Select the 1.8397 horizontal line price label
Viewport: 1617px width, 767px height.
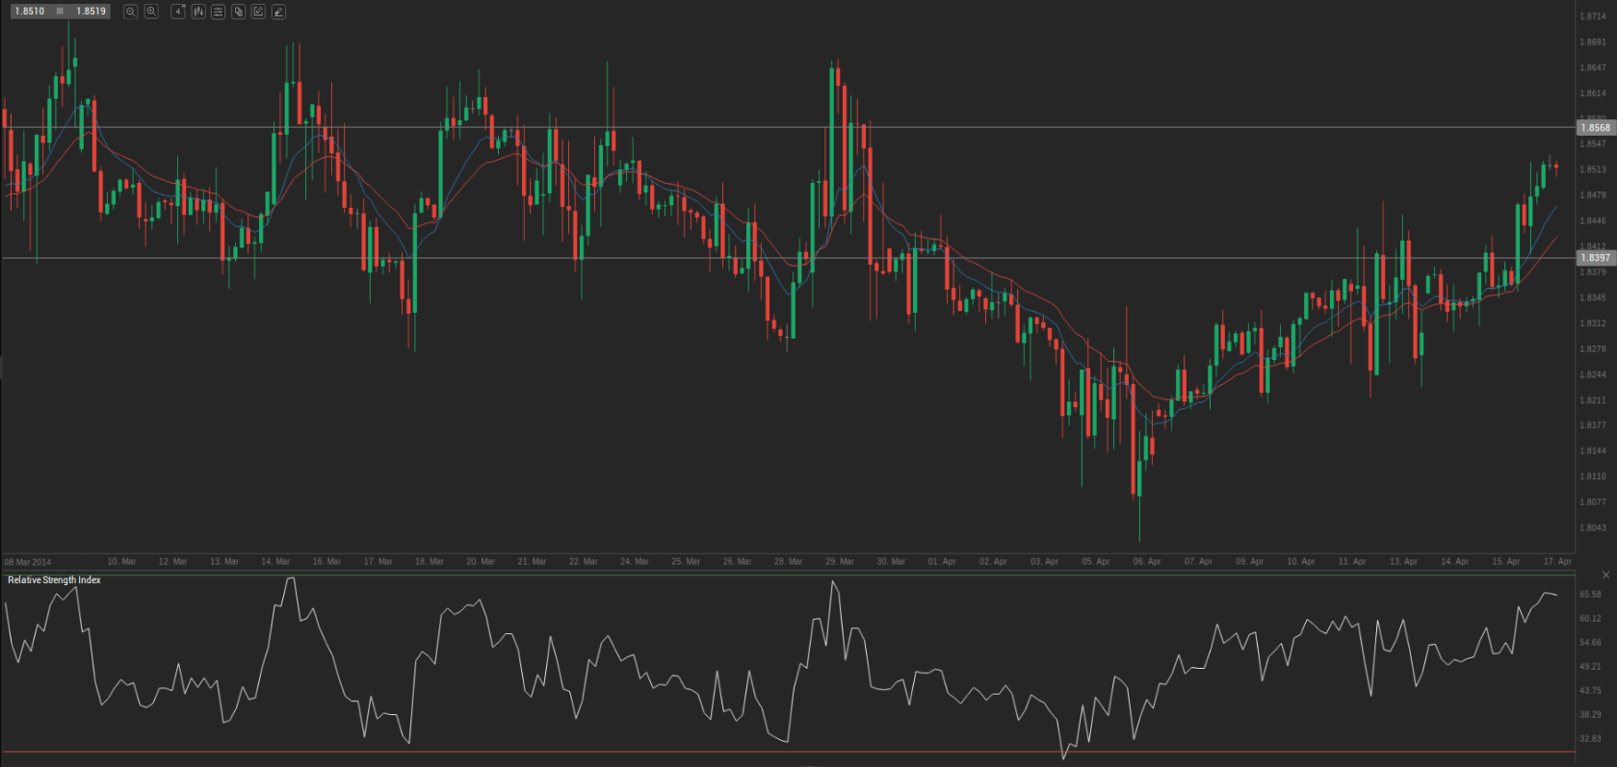coord(1596,258)
